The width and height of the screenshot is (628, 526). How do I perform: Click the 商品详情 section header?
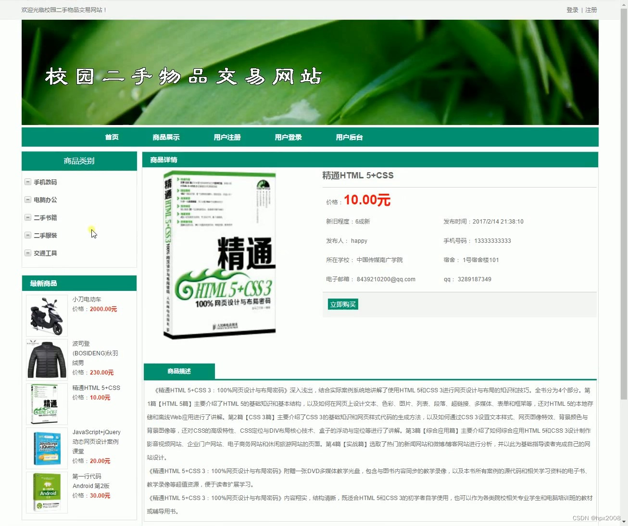(x=370, y=160)
